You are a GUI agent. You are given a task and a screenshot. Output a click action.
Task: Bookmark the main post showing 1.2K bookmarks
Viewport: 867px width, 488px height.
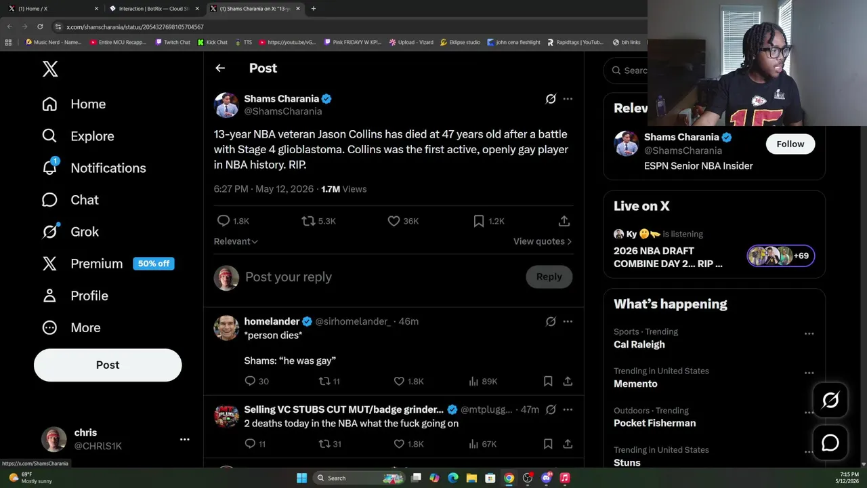[479, 221]
